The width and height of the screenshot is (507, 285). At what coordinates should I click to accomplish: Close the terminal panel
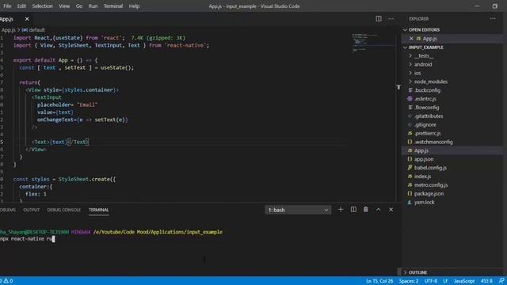(x=391, y=210)
